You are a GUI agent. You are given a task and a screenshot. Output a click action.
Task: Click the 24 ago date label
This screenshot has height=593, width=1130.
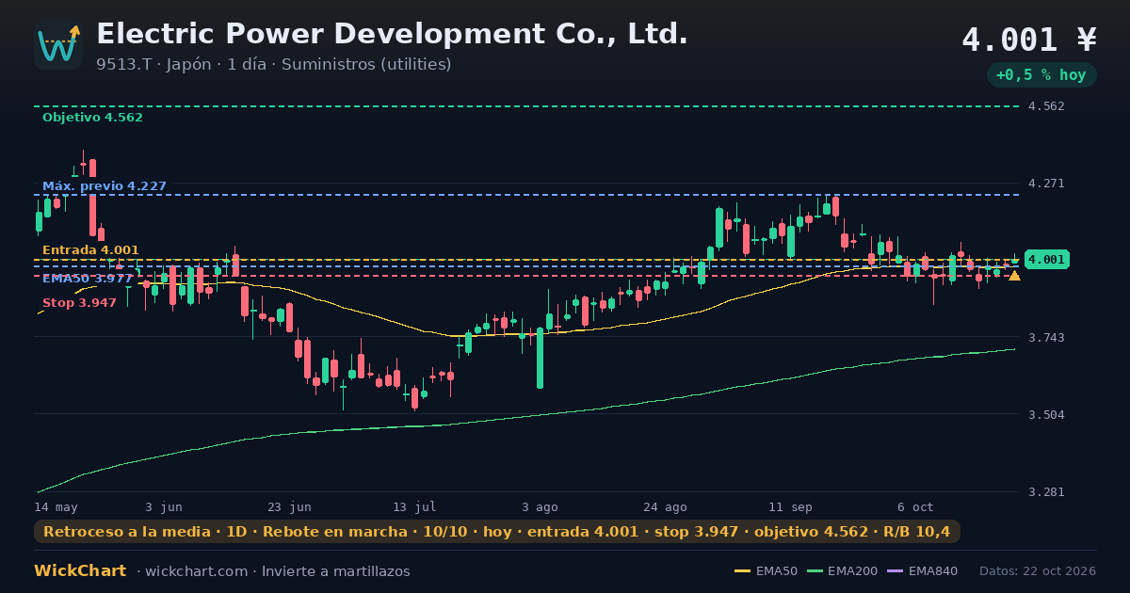pyautogui.click(x=665, y=506)
